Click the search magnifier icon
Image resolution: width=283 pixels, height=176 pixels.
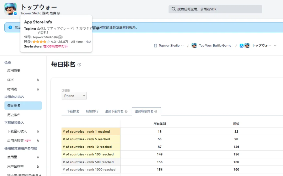pyautogui.click(x=173, y=9)
